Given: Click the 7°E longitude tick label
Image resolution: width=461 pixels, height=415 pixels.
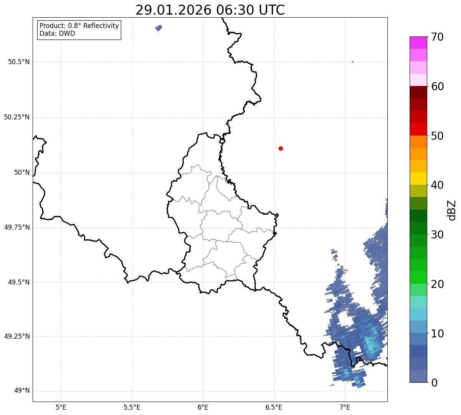Looking at the screenshot, I should (345, 407).
